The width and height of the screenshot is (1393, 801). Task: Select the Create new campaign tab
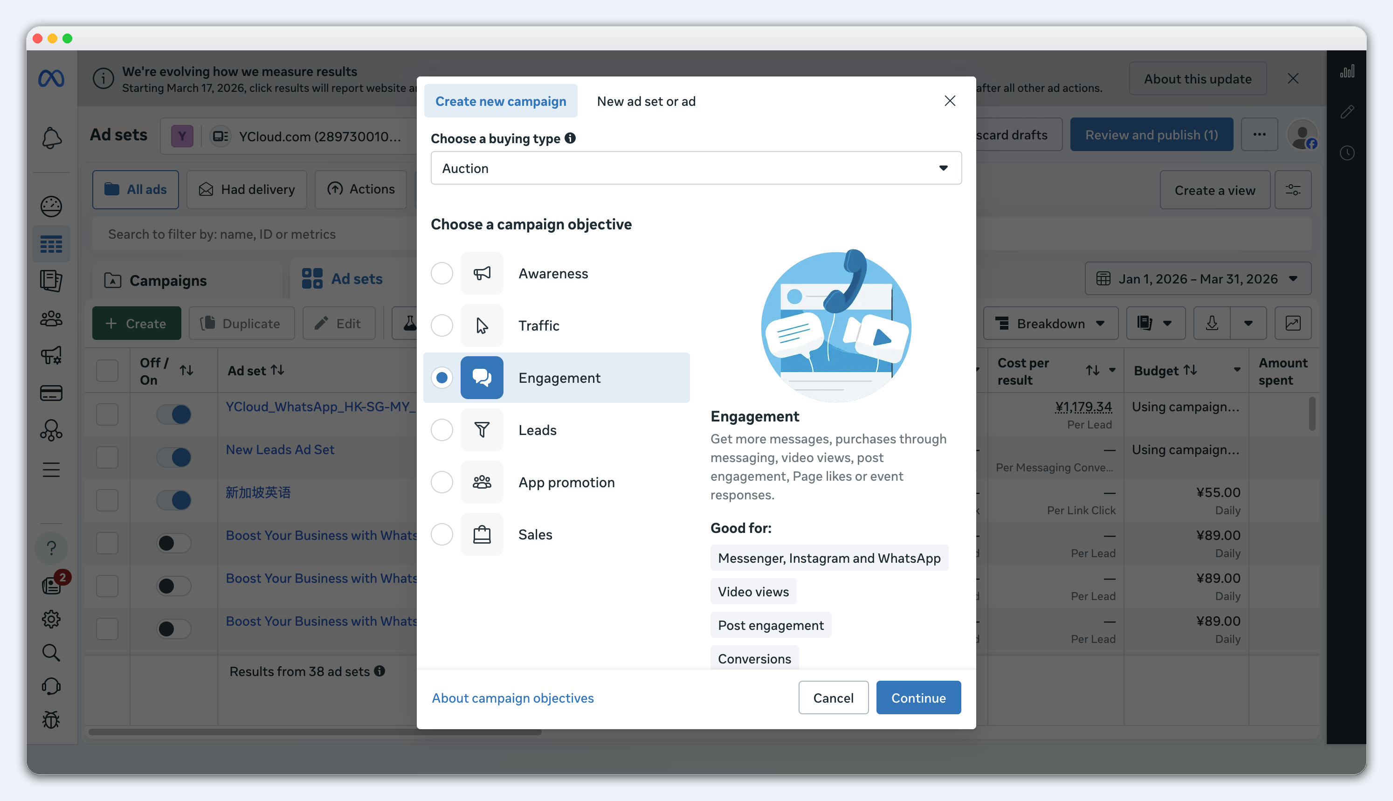pos(500,101)
